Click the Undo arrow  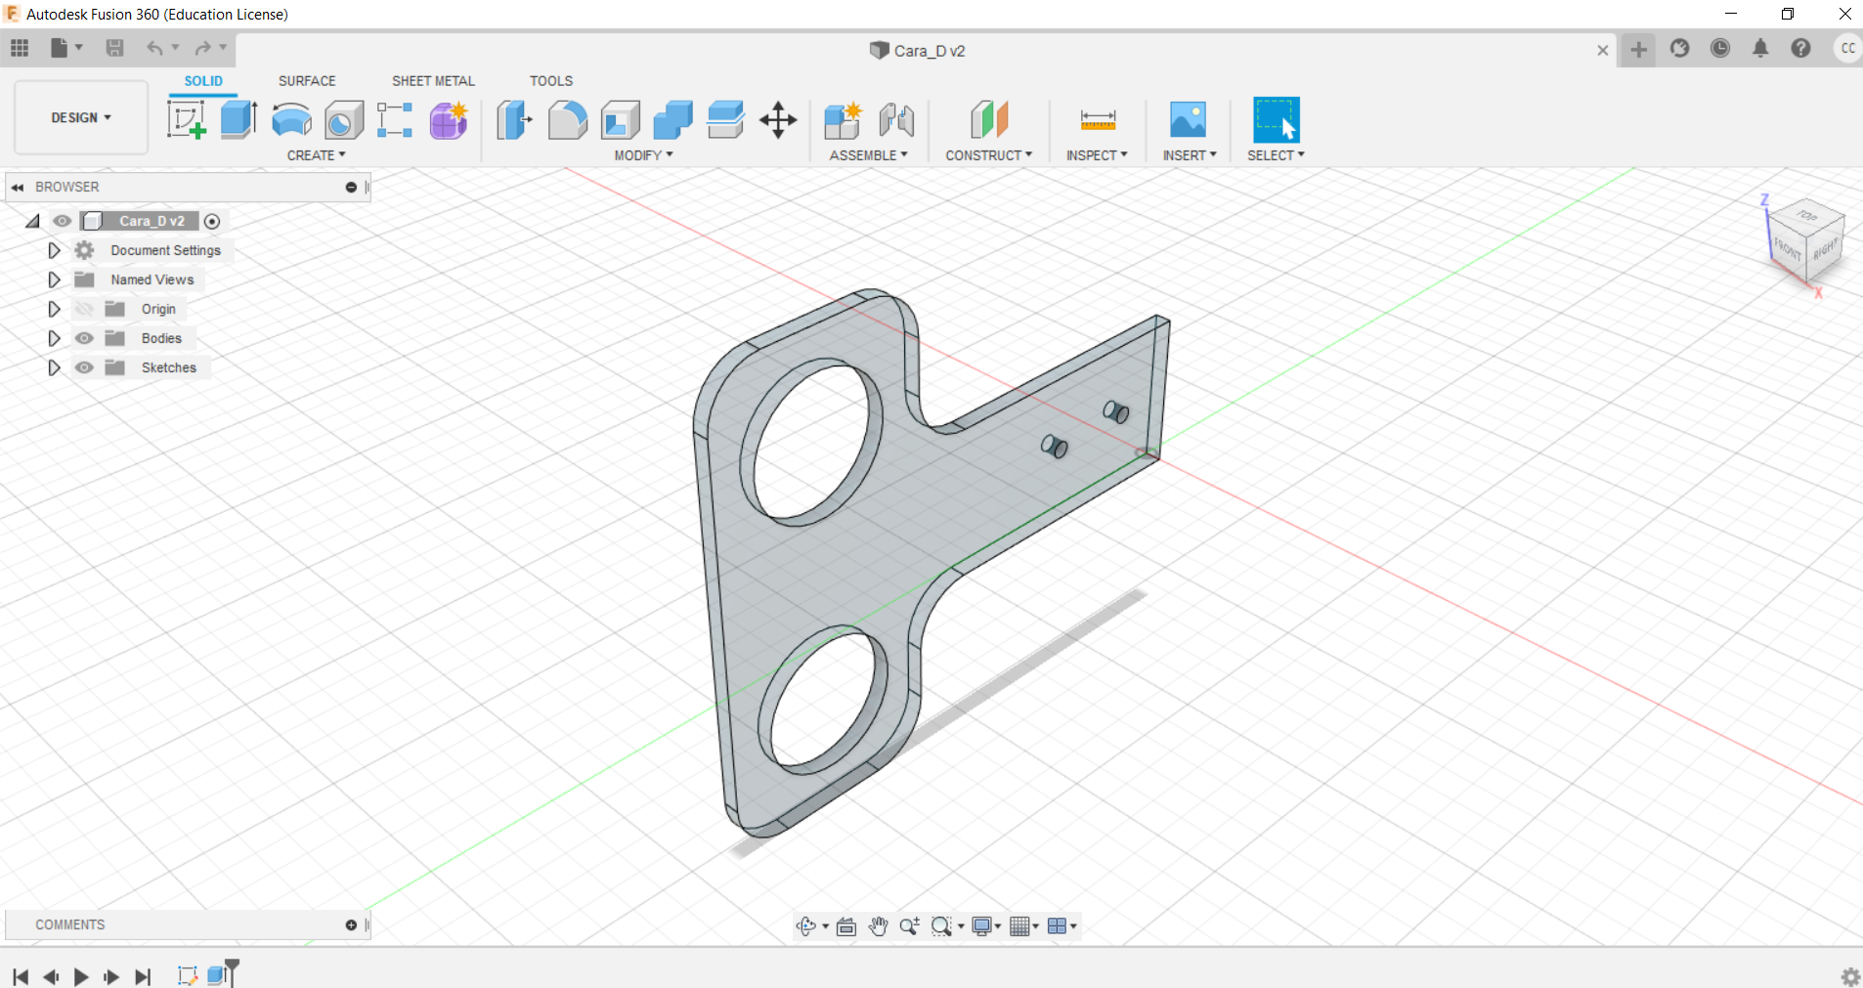[154, 48]
